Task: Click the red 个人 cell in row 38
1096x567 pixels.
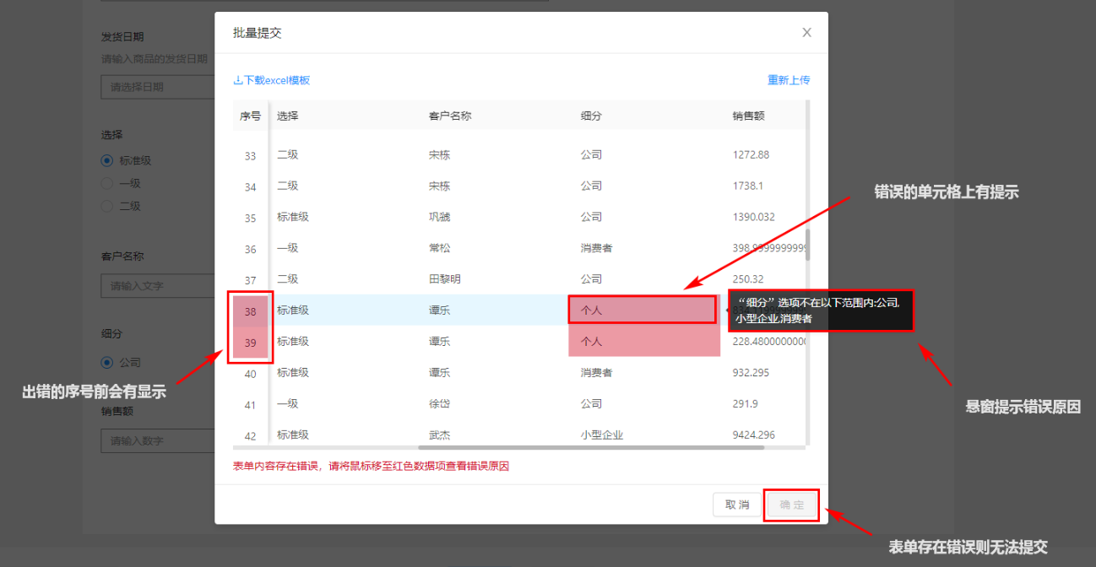Action: point(642,310)
